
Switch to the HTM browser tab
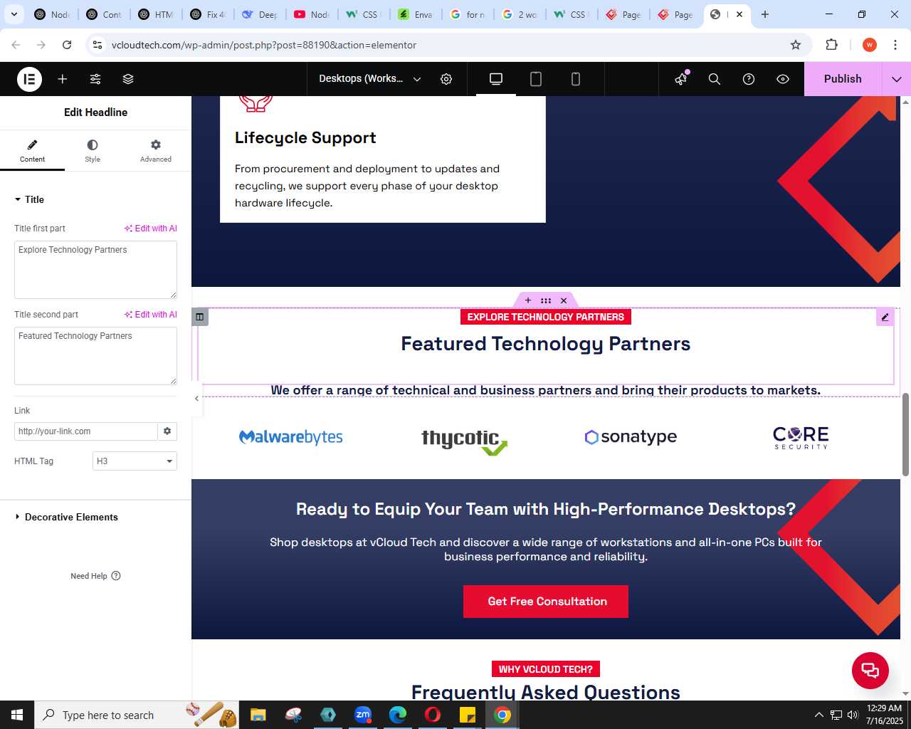pos(156,14)
